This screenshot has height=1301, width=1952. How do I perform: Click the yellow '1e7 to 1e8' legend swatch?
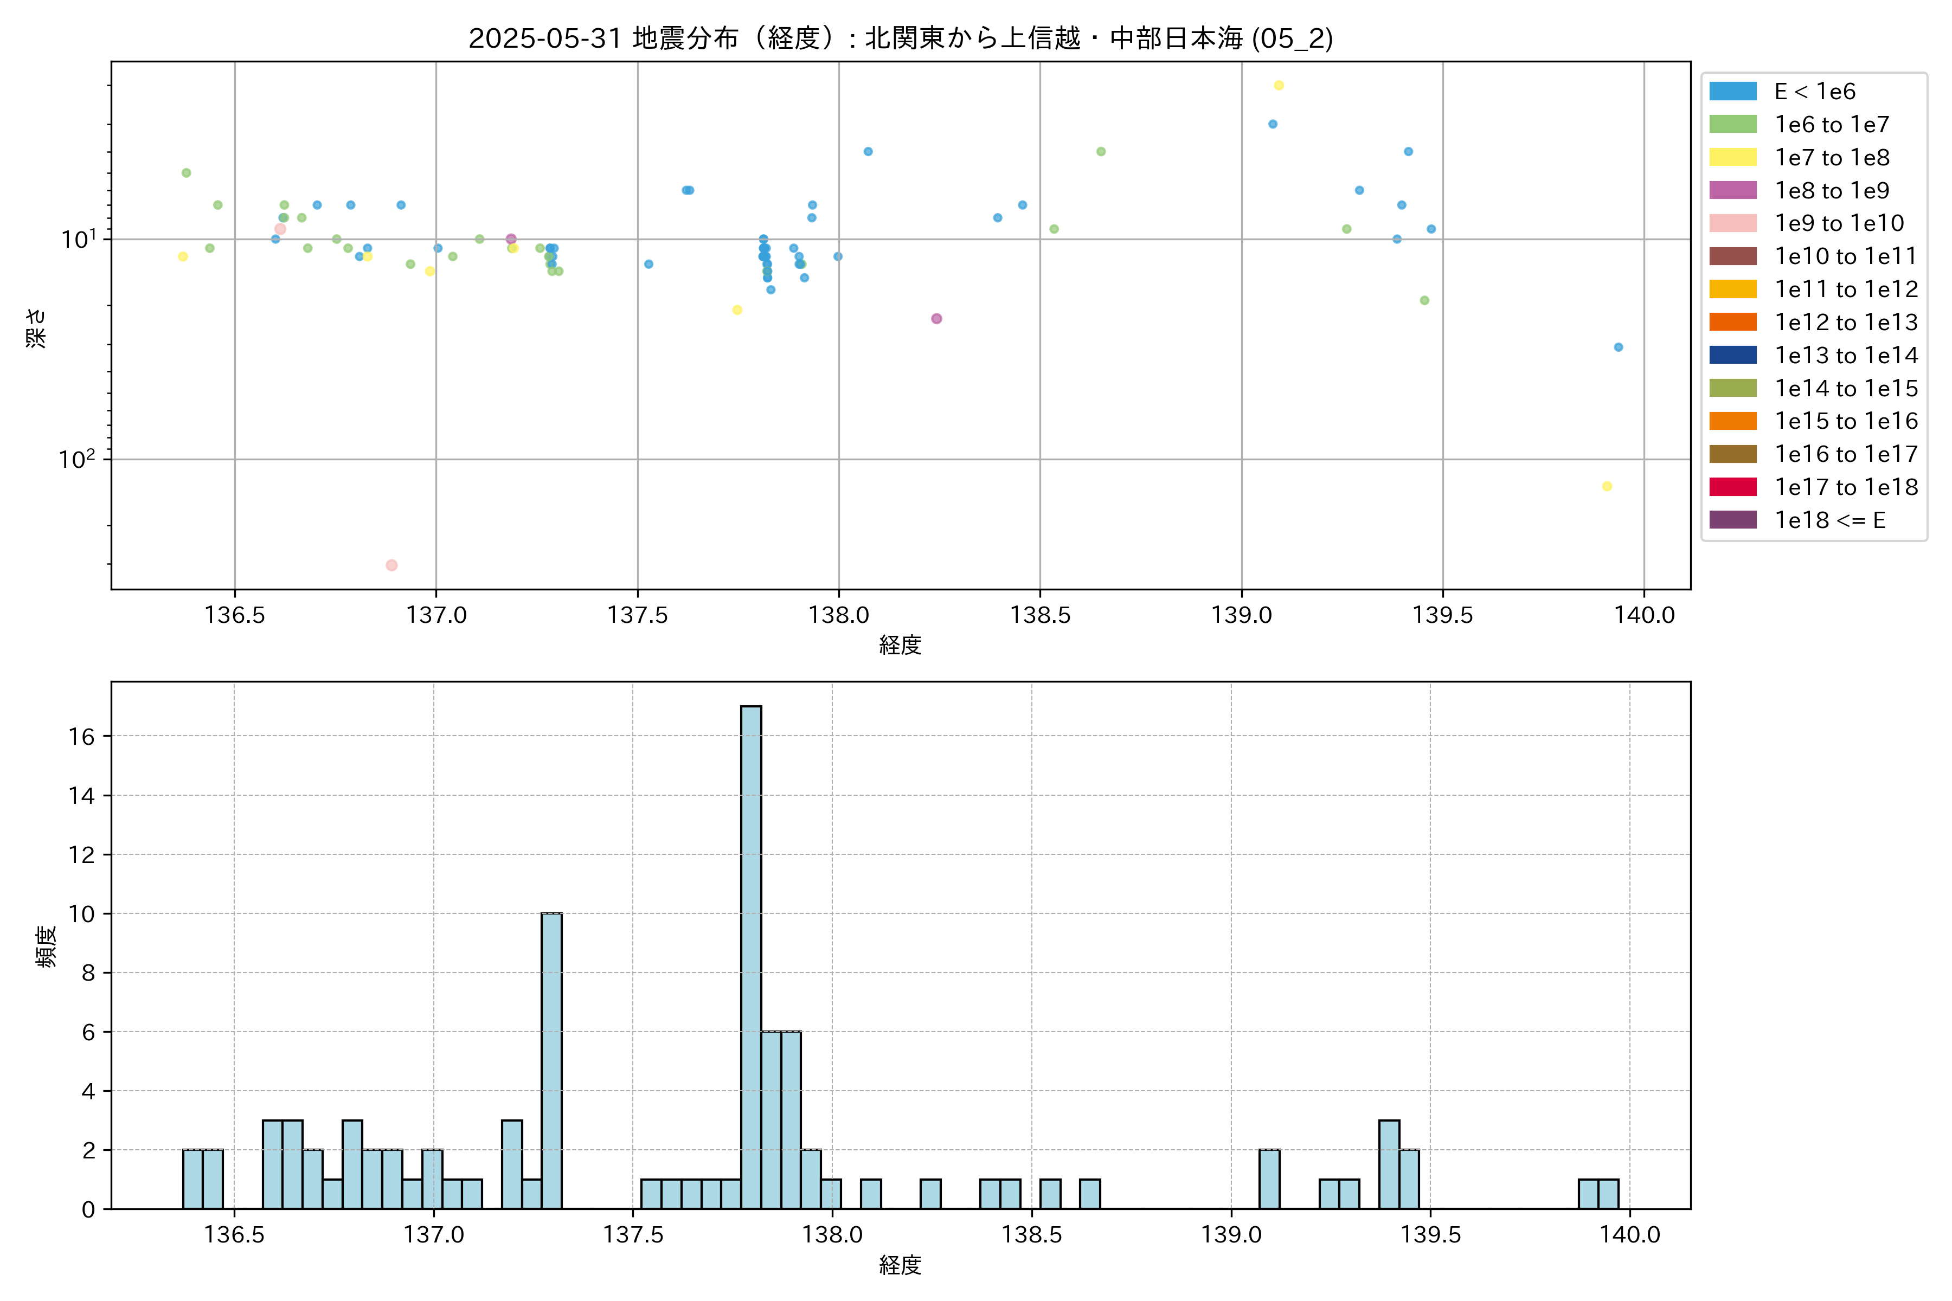point(1732,158)
